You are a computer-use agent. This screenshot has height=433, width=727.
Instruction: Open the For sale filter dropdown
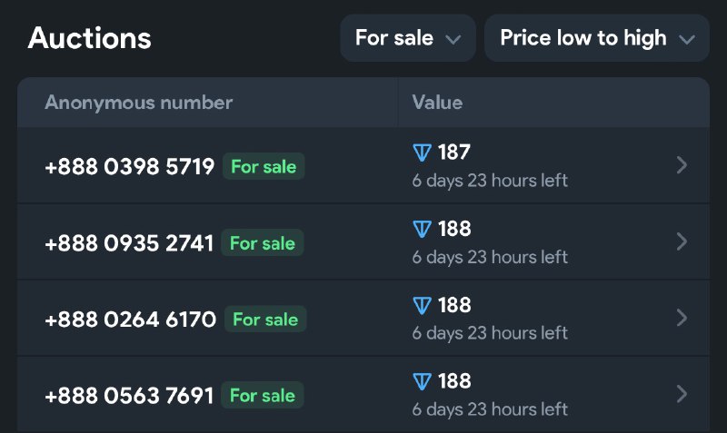click(408, 38)
